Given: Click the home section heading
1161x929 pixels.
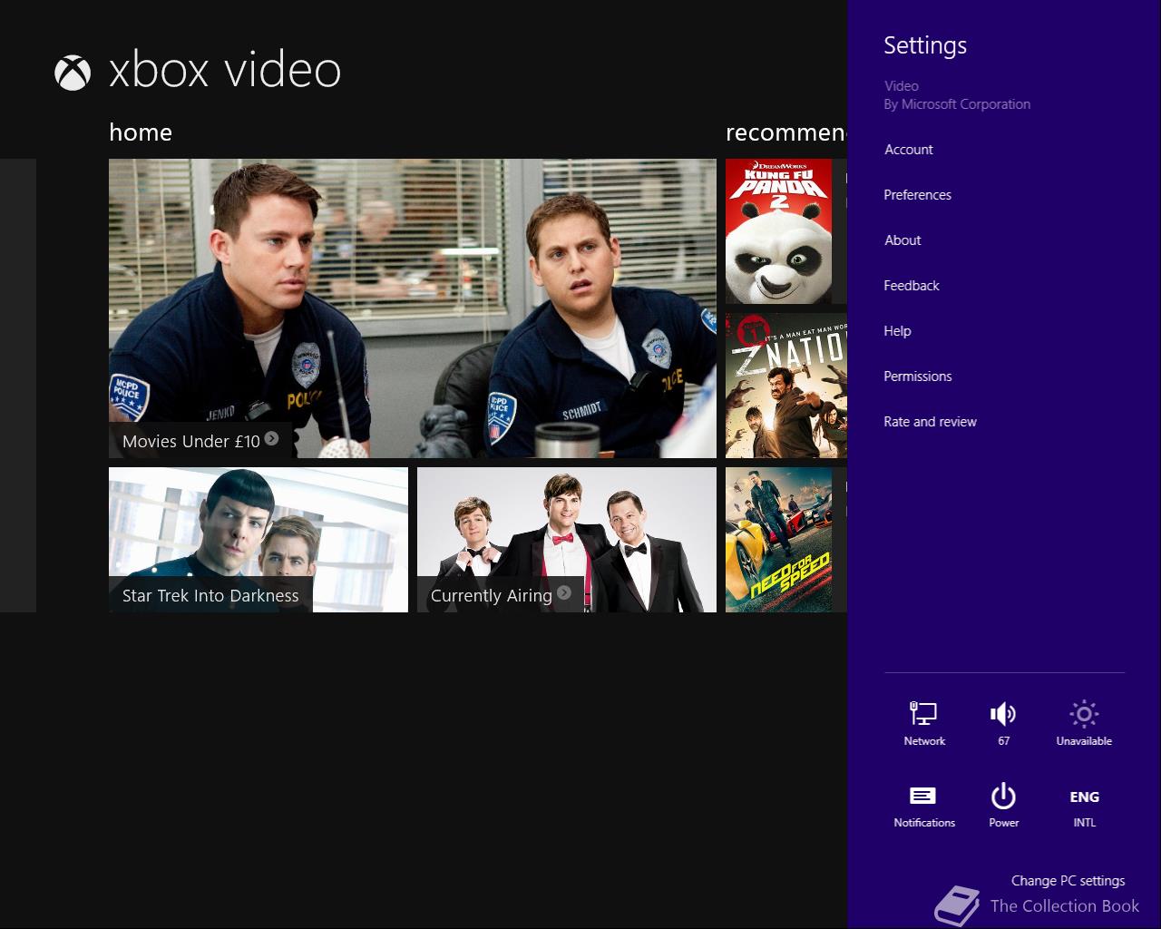Looking at the screenshot, I should pos(141,132).
